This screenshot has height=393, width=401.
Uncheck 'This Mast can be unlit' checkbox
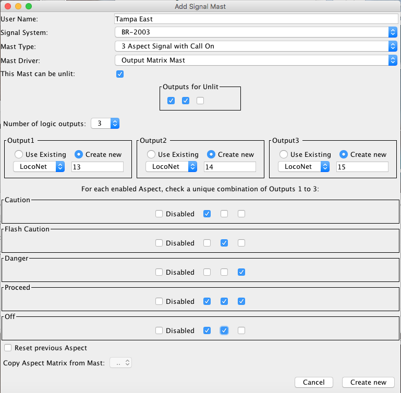tap(120, 74)
